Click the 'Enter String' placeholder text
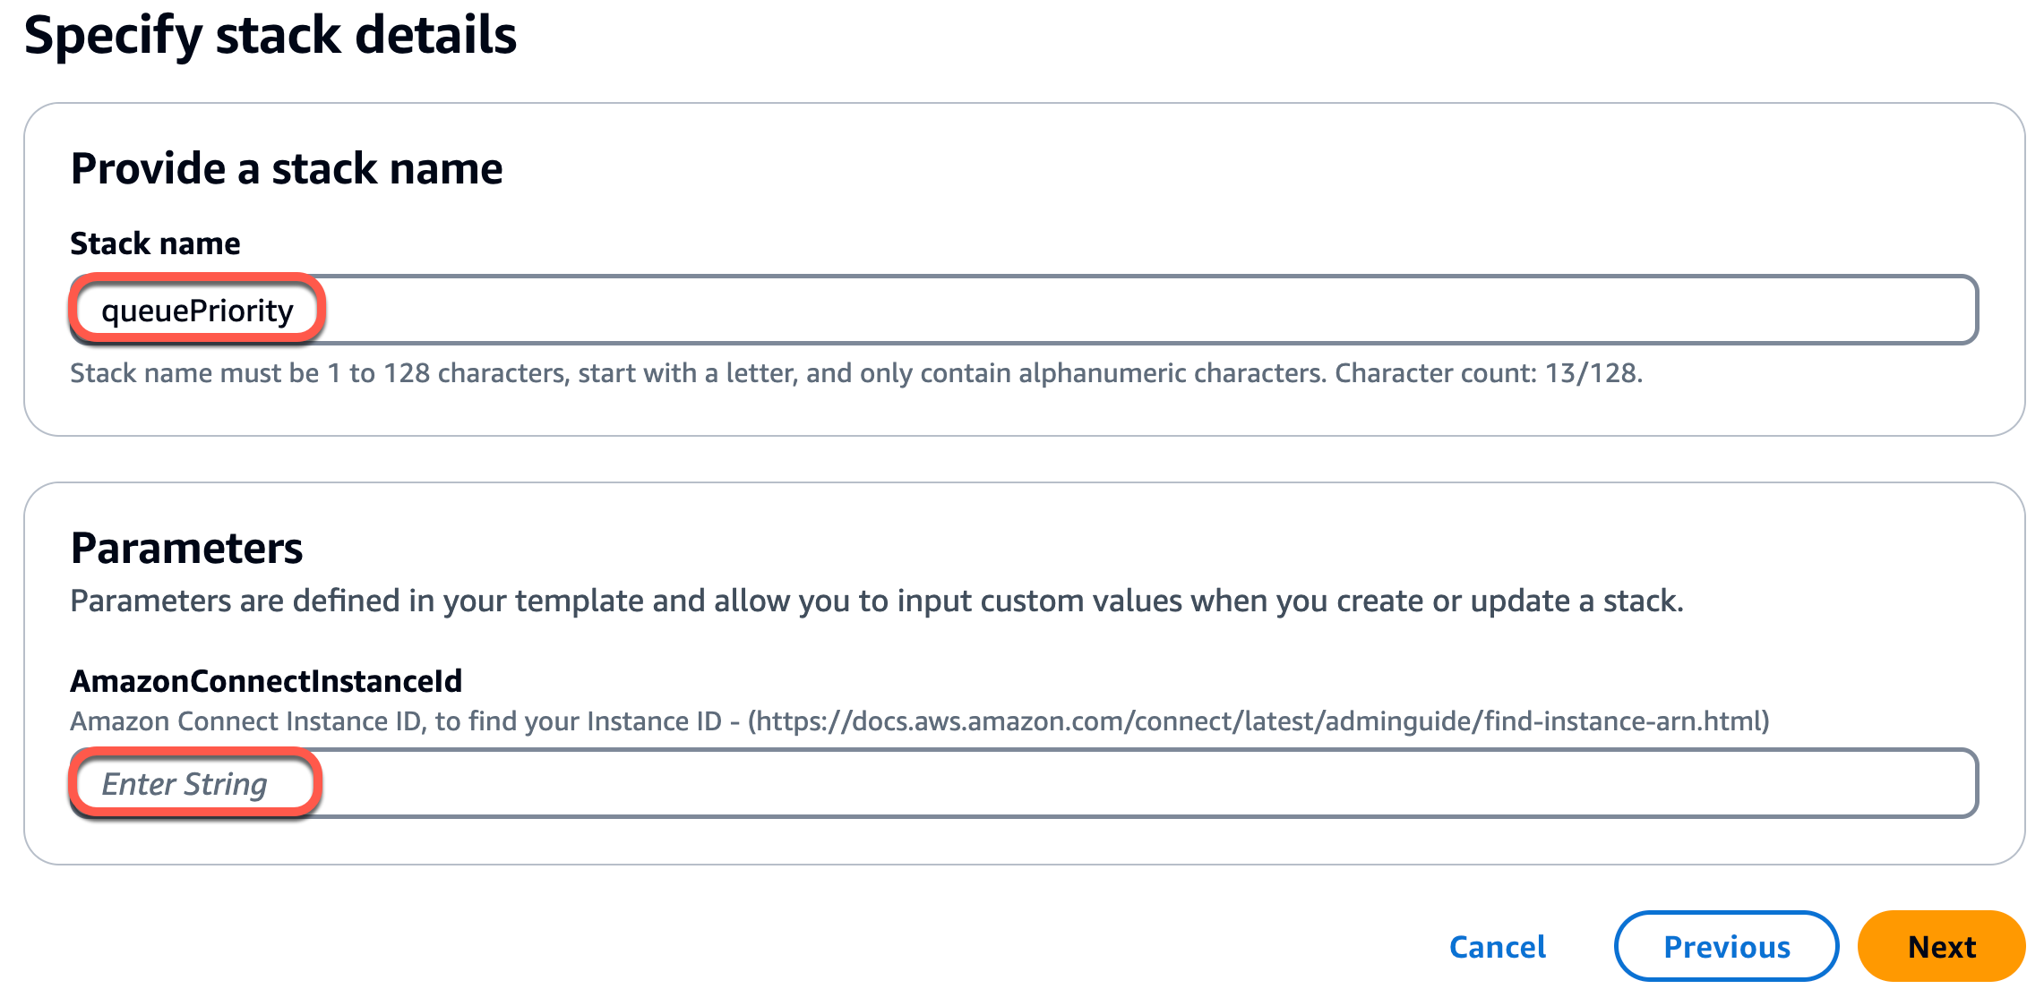Viewport: 2044px width, 1006px height. pyautogui.click(x=185, y=784)
